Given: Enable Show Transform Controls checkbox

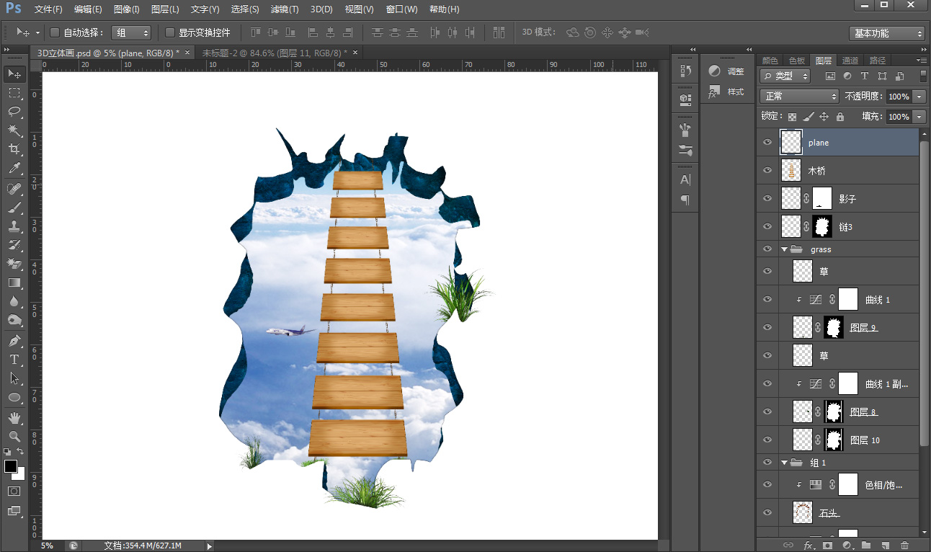Looking at the screenshot, I should (170, 32).
